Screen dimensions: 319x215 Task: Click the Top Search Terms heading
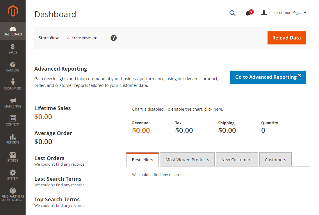[x=57, y=200]
